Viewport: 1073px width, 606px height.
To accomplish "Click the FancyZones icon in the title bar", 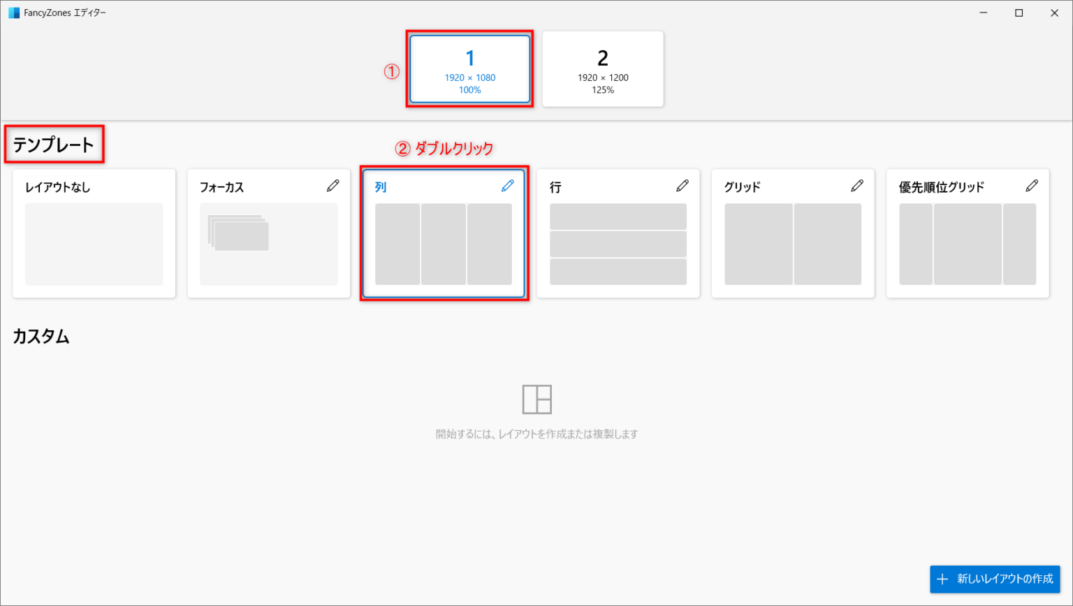I will click(14, 12).
